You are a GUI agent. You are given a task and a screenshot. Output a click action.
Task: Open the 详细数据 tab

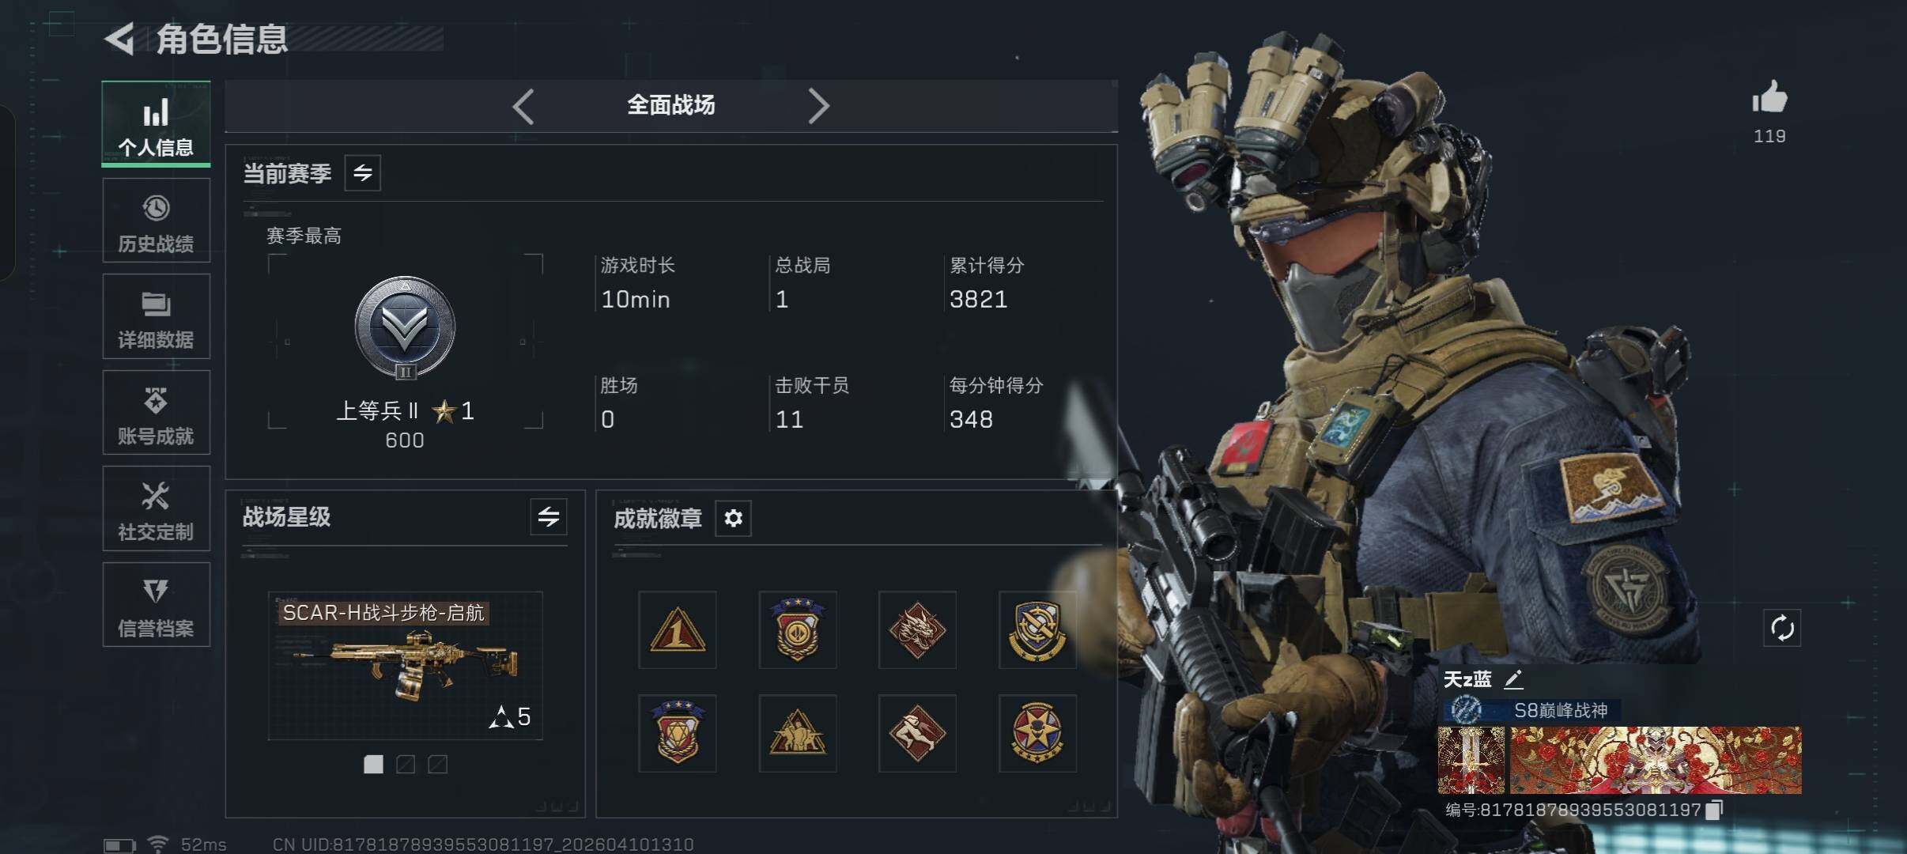pos(157,316)
